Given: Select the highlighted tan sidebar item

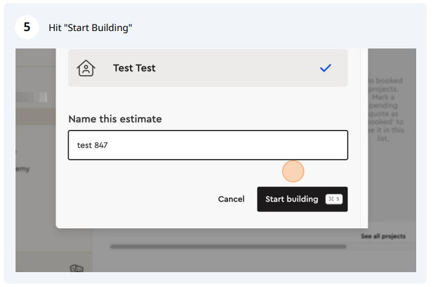Looking at the screenshot, I should point(36,116).
